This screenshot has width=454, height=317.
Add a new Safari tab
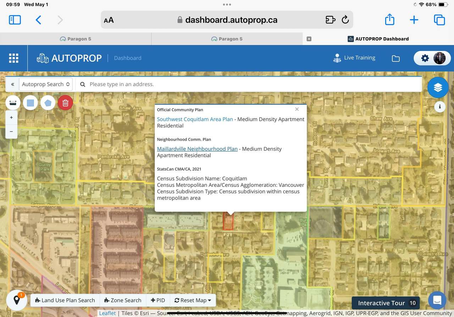[x=414, y=20]
